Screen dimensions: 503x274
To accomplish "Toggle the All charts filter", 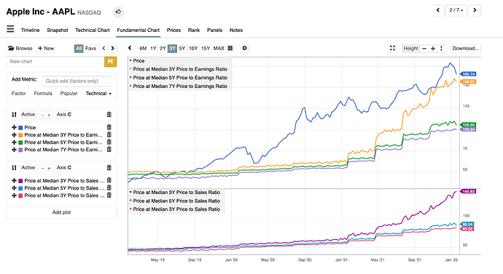I will point(79,48).
